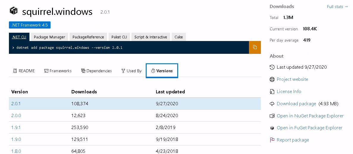Open in NuGet Package Explorer link
This screenshot has height=154, width=353.
[x=310, y=116]
